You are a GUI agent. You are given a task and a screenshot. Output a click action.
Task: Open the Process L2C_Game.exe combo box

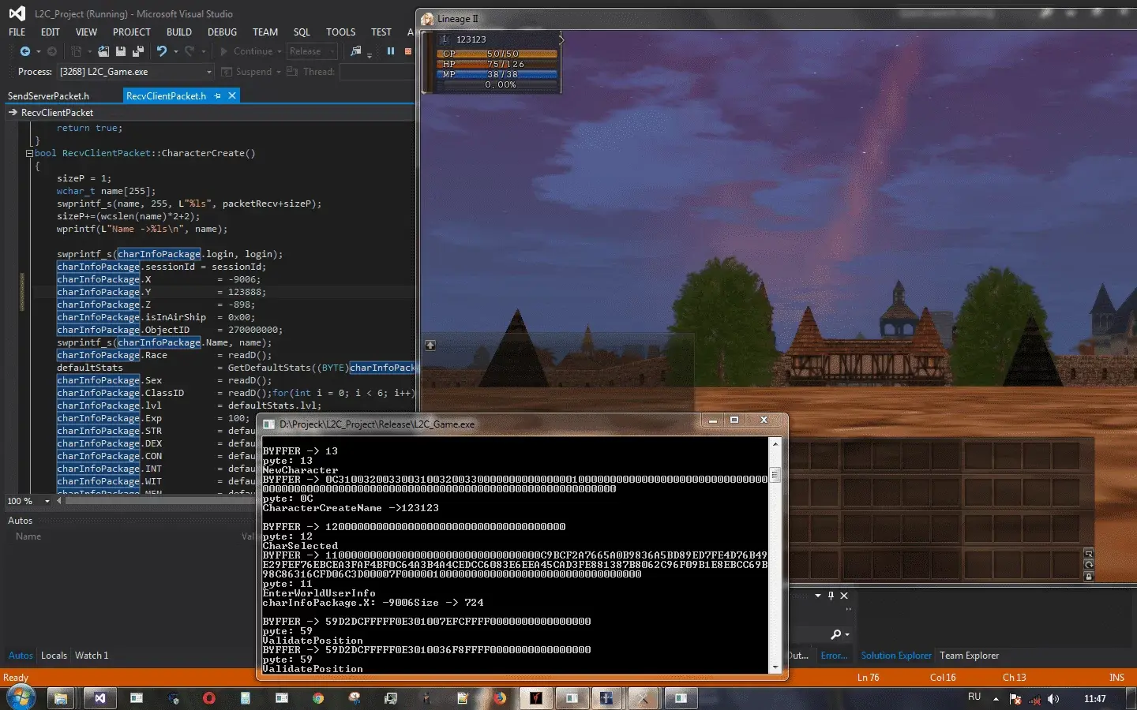click(x=136, y=72)
